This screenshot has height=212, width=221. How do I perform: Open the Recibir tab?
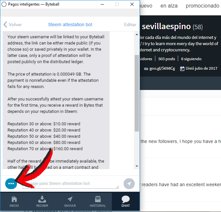42,202
